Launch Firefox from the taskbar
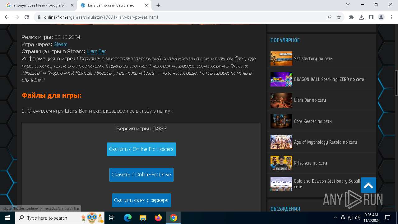This screenshot has height=224, width=398. pyautogui.click(x=158, y=218)
